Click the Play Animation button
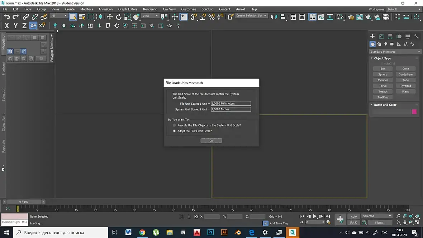Screen dimensions: 423x238 (x=315, y=216)
